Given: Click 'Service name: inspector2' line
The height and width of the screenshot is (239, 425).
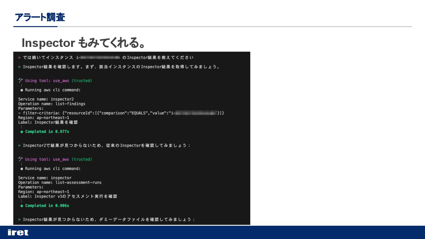Looking at the screenshot, I should coord(46,99).
